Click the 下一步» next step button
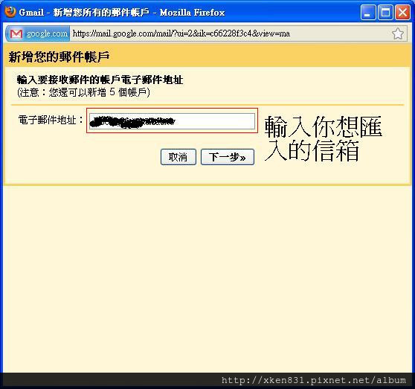This screenshot has width=415, height=389. 228,157
